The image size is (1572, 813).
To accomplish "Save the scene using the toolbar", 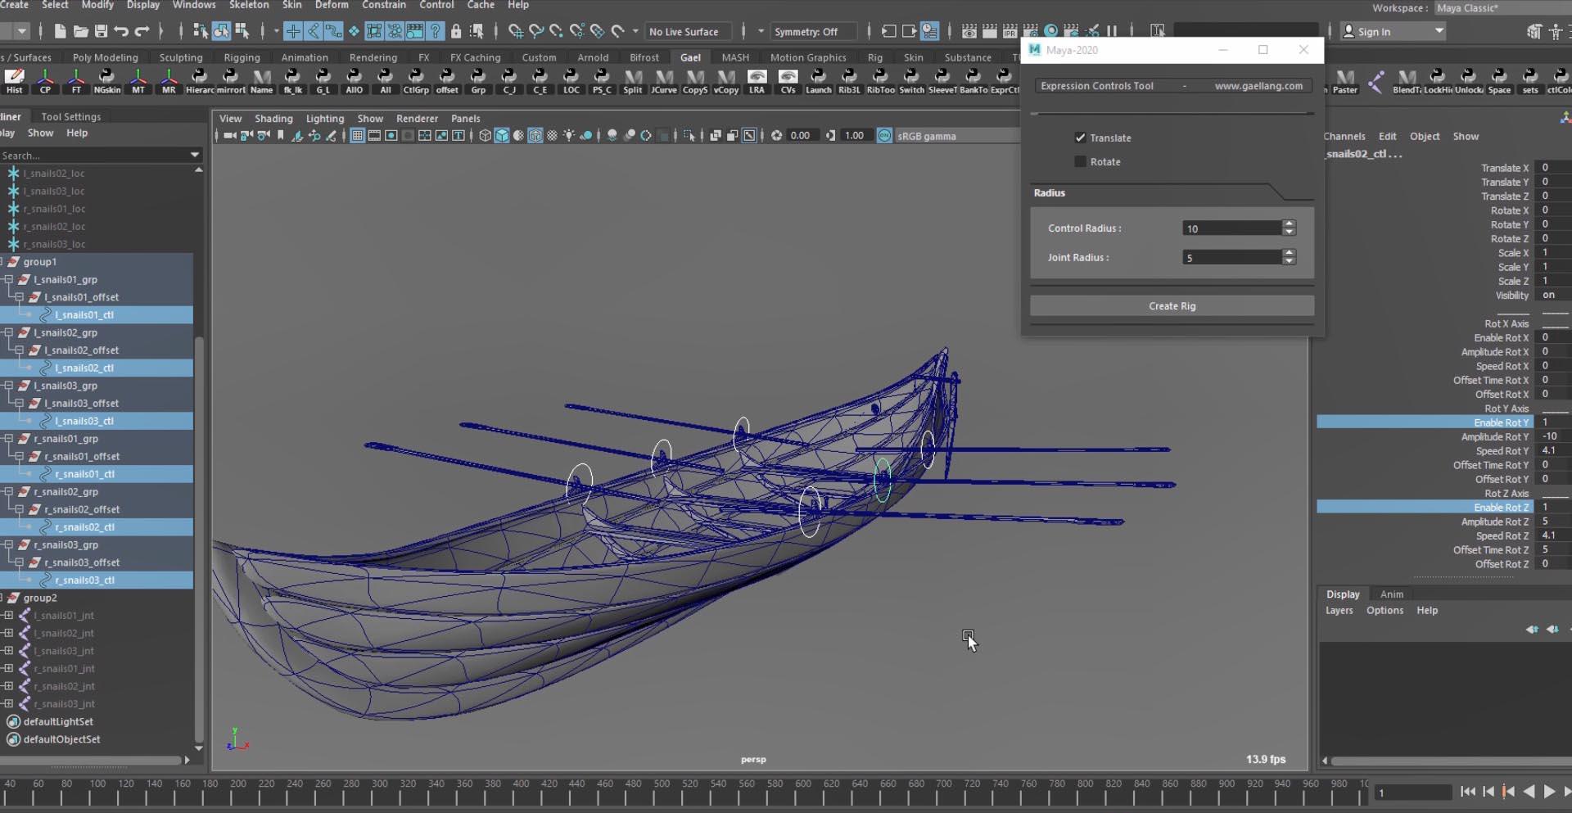I will [x=101, y=31].
